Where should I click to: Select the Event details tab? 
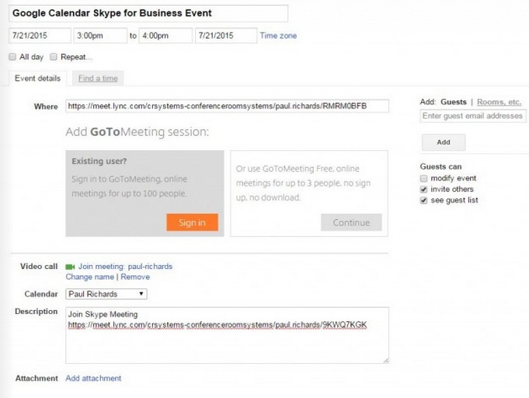37,79
